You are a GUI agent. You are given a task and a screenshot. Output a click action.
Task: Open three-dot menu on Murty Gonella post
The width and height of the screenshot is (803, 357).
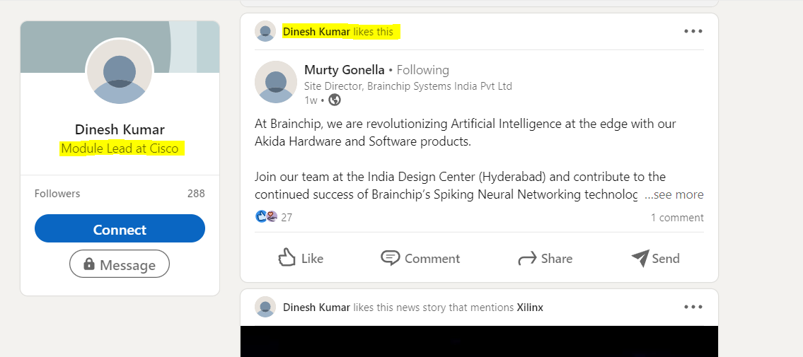pos(693,31)
